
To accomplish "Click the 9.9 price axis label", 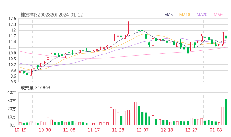I will point(13,70).
